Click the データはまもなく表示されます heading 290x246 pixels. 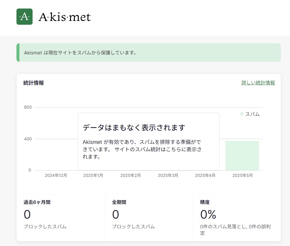click(134, 127)
